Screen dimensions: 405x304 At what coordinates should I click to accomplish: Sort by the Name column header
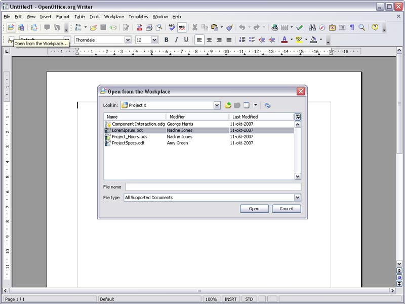135,117
